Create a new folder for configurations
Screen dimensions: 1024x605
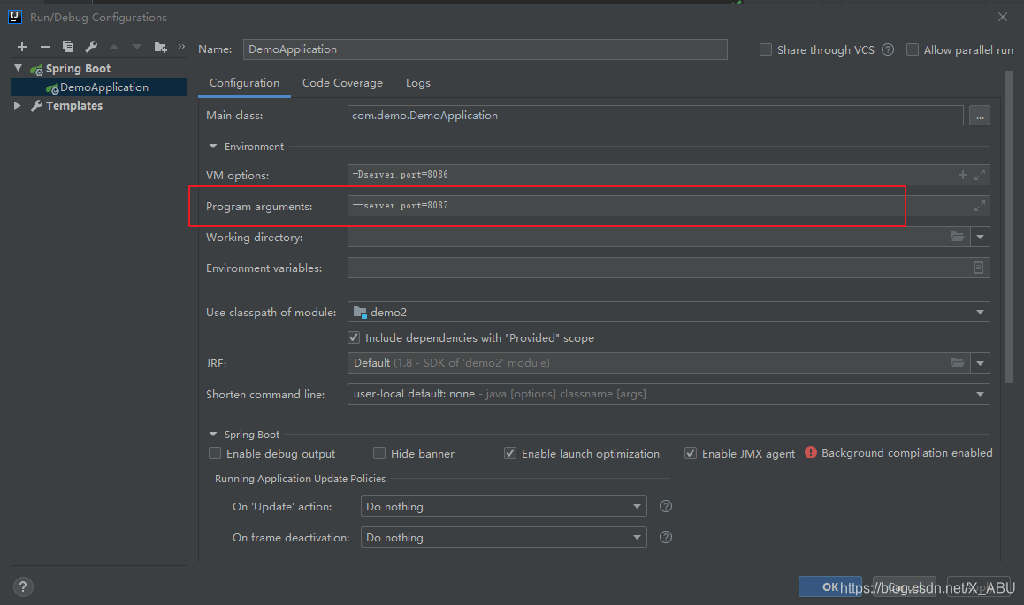click(x=160, y=47)
